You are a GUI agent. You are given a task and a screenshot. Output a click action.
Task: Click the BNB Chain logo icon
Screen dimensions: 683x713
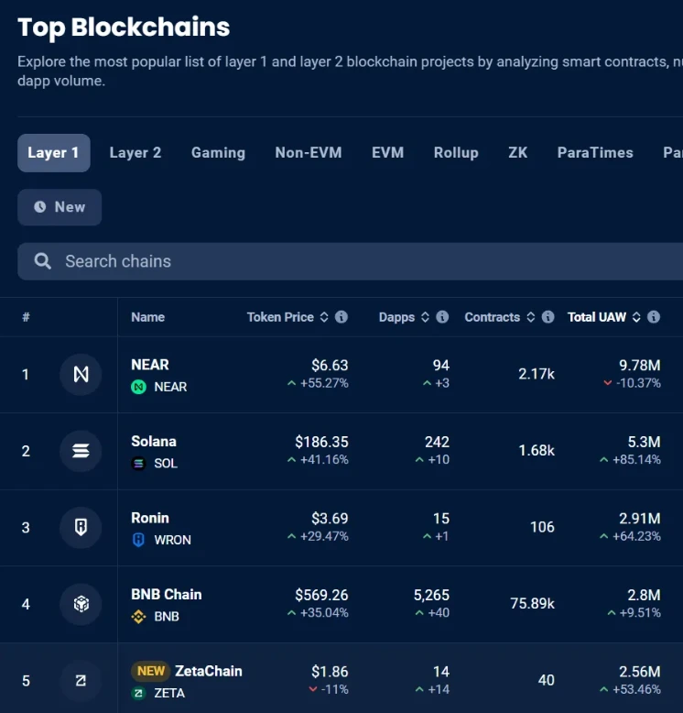81,604
